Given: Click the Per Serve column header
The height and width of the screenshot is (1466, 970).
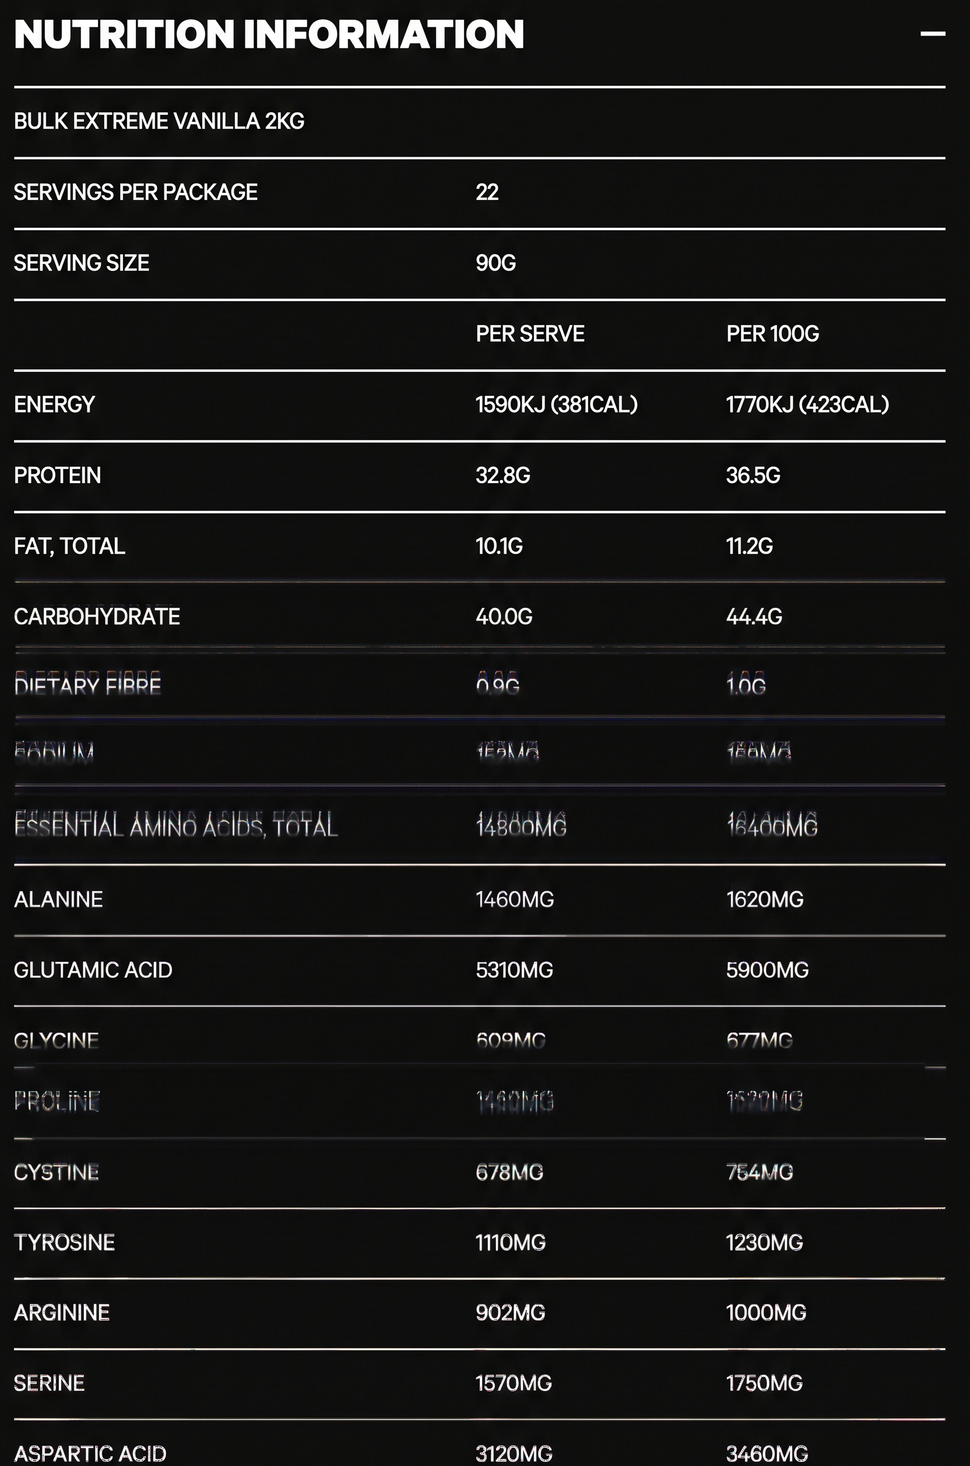Looking at the screenshot, I should (529, 334).
